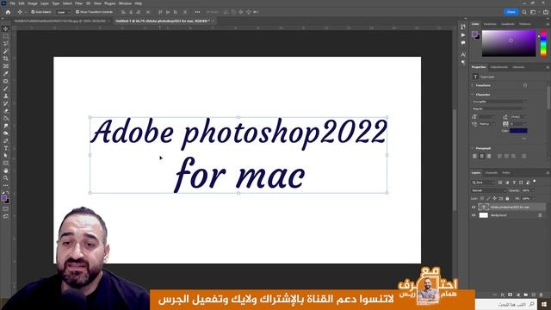
Task: Click the search magnifier beside Share
Action: (524, 12)
